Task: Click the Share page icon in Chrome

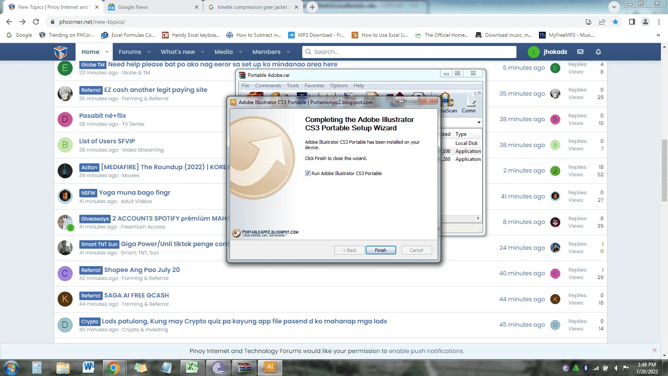Action: coord(602,22)
